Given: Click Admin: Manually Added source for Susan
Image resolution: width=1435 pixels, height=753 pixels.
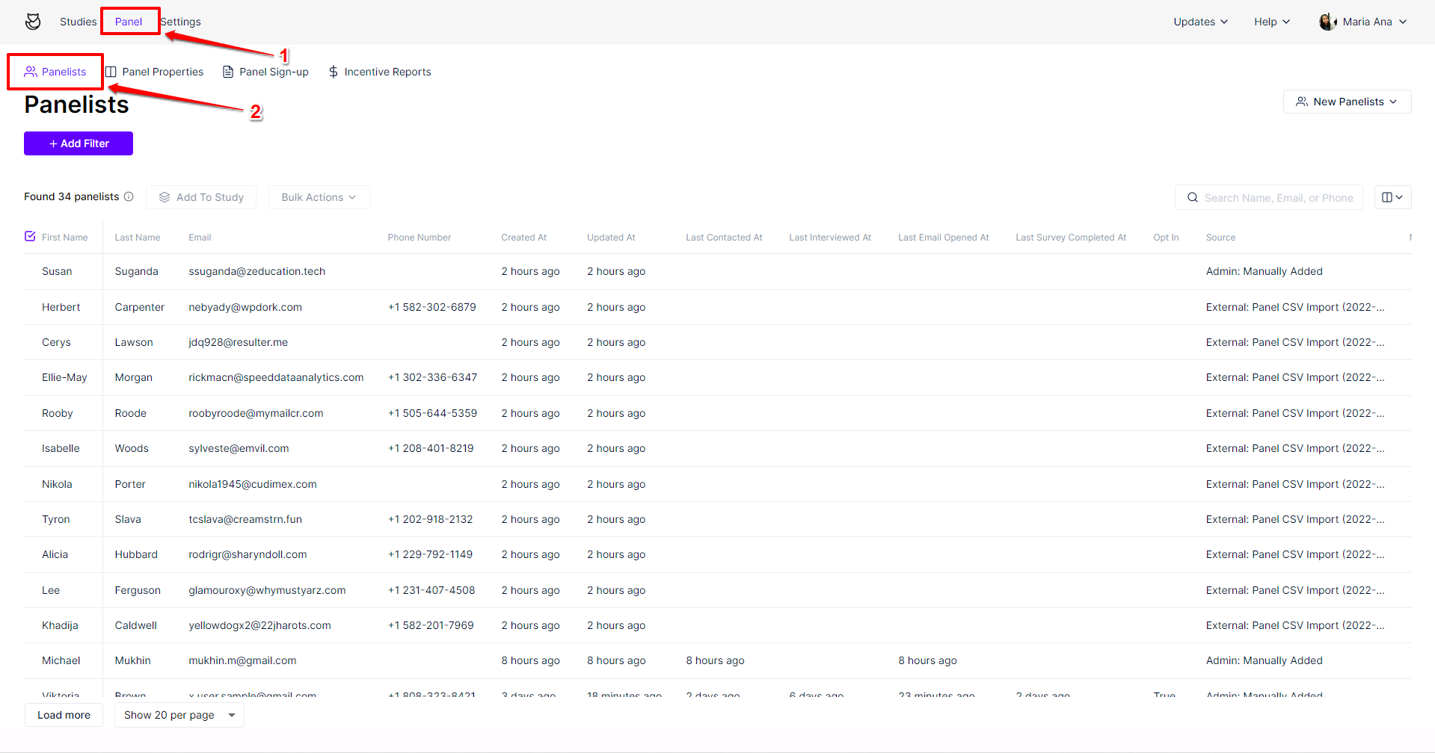Looking at the screenshot, I should pos(1264,271).
